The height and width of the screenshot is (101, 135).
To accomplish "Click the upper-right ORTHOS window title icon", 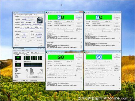I will click(x=85, y=12).
